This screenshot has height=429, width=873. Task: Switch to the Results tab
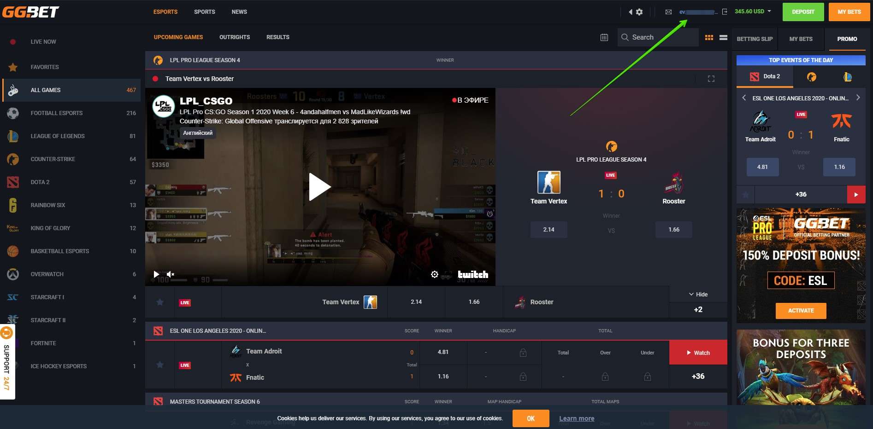pyautogui.click(x=278, y=37)
